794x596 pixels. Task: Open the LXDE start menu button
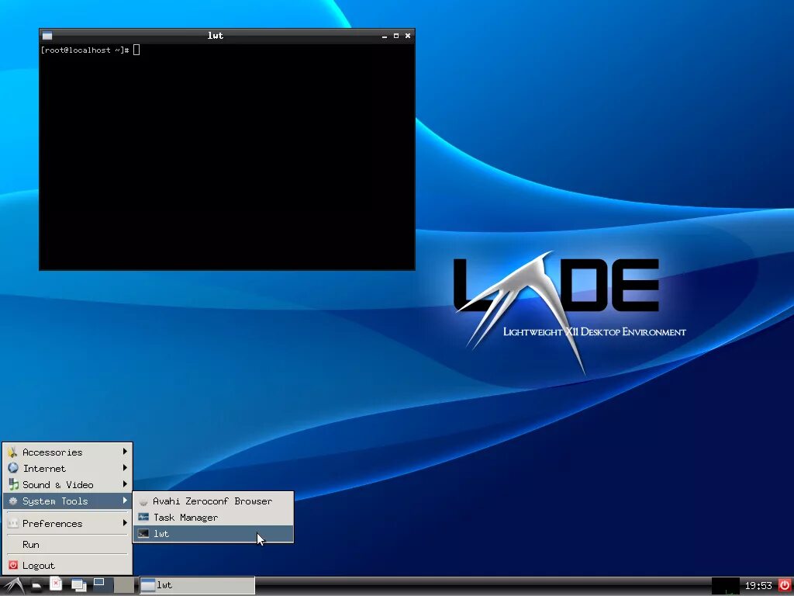[x=13, y=585]
